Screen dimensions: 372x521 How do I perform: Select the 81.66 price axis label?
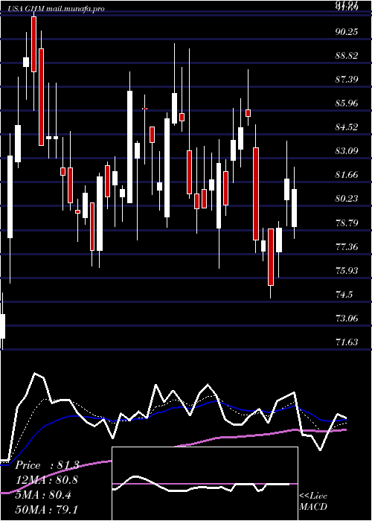(x=347, y=175)
